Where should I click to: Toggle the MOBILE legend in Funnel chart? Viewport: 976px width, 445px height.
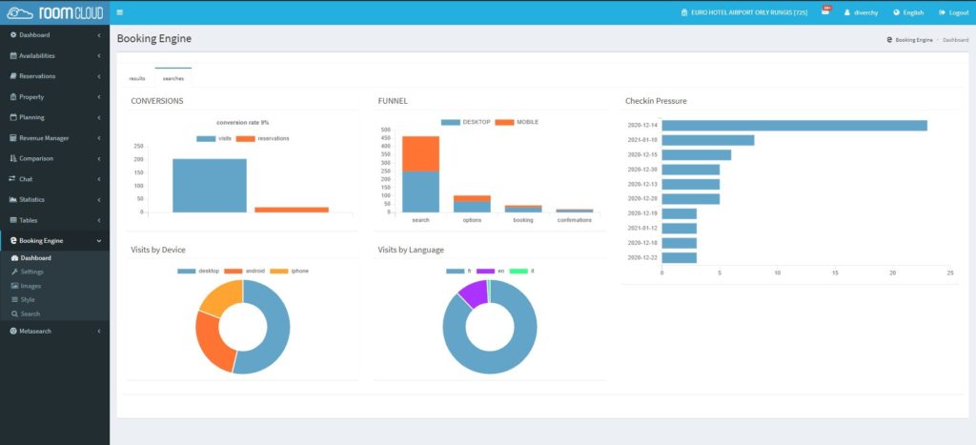(x=515, y=122)
